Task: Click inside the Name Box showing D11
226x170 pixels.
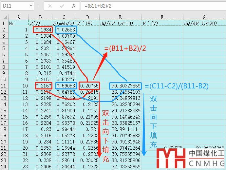Action: tap(15, 6)
